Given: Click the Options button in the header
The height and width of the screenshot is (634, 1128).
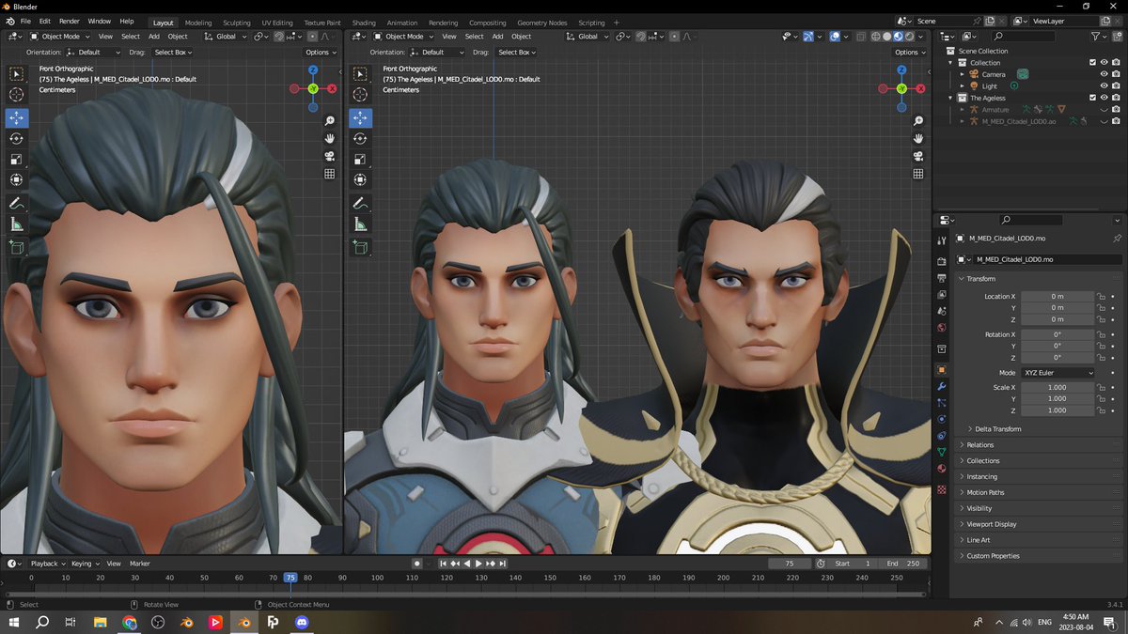Looking at the screenshot, I should click(320, 52).
